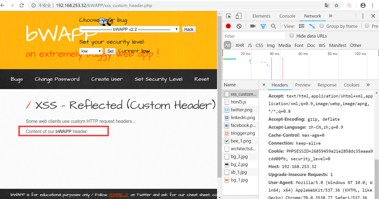
Task: Click the headers pane scroll-up arrow
Action: (377, 93)
